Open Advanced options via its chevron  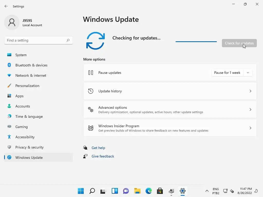[x=250, y=110]
